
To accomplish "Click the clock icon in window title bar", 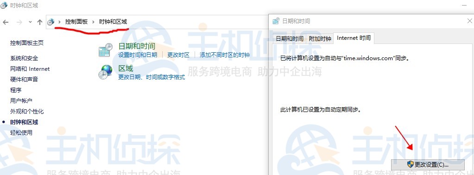I will (4, 6).
